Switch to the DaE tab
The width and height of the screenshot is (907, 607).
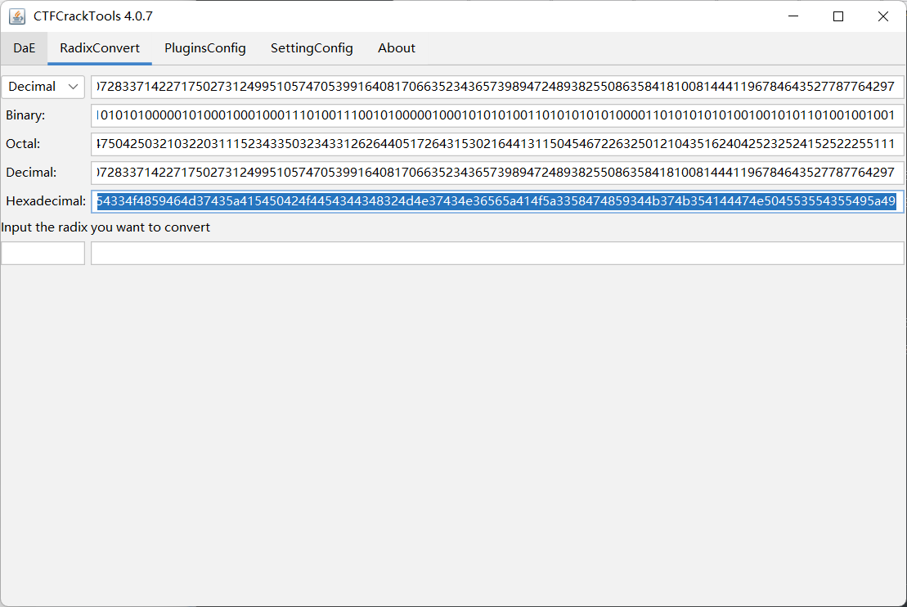coord(24,48)
